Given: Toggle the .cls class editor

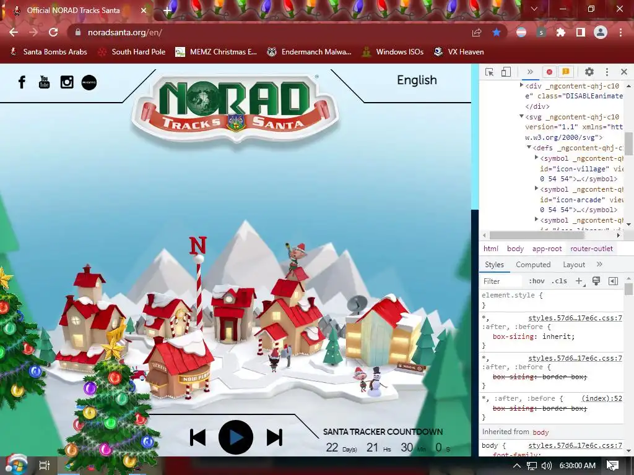Looking at the screenshot, I should coord(559,281).
